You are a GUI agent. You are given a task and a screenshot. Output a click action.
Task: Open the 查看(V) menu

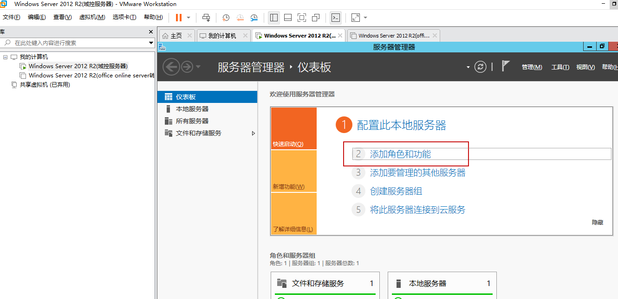pos(62,17)
